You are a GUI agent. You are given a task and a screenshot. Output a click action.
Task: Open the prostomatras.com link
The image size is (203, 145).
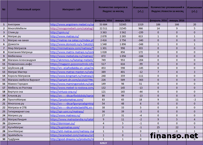67,99
